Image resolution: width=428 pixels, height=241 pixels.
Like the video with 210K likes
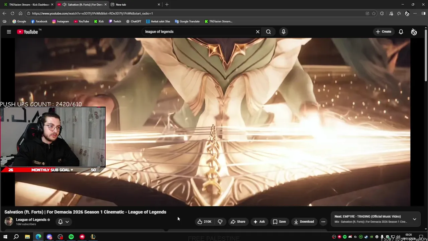pos(204,222)
